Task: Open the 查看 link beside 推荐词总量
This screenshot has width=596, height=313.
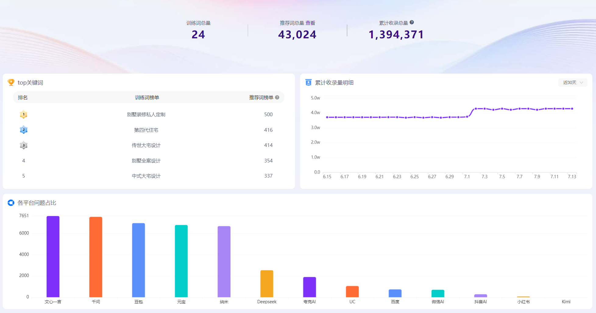Action: 310,23
